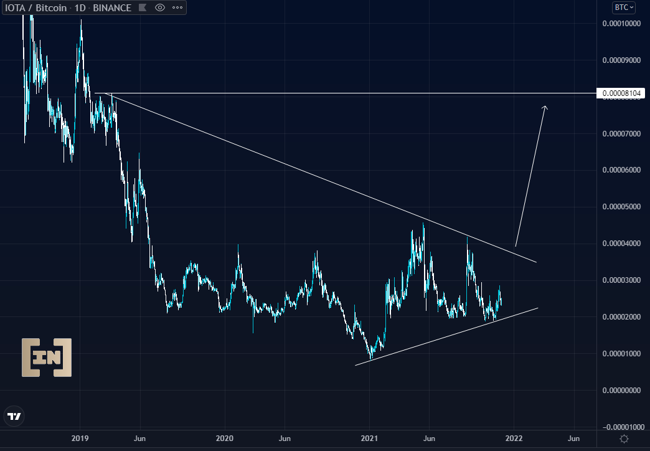Click the 2021 time axis label
This screenshot has height=451, width=650.
click(x=369, y=438)
